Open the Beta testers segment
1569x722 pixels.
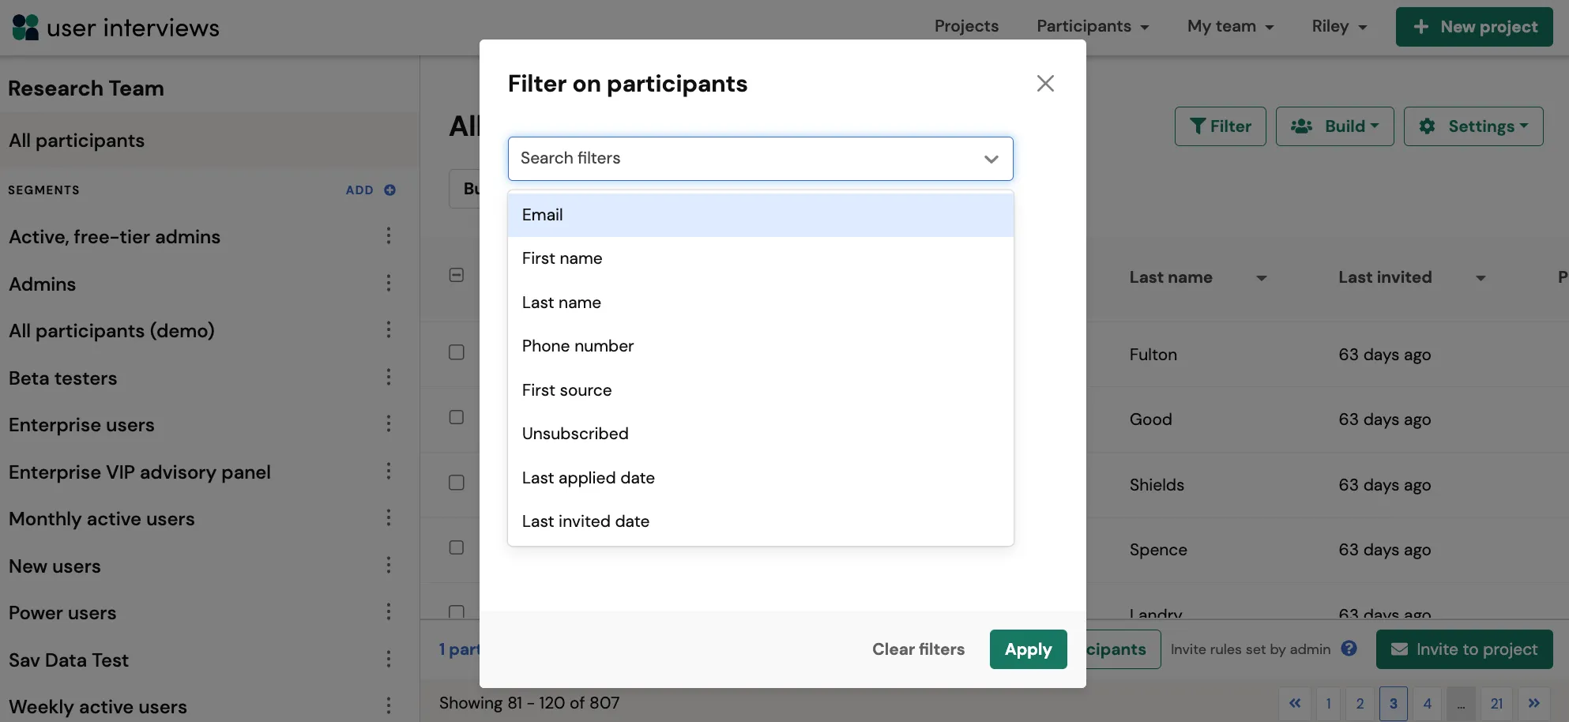pyautogui.click(x=63, y=378)
